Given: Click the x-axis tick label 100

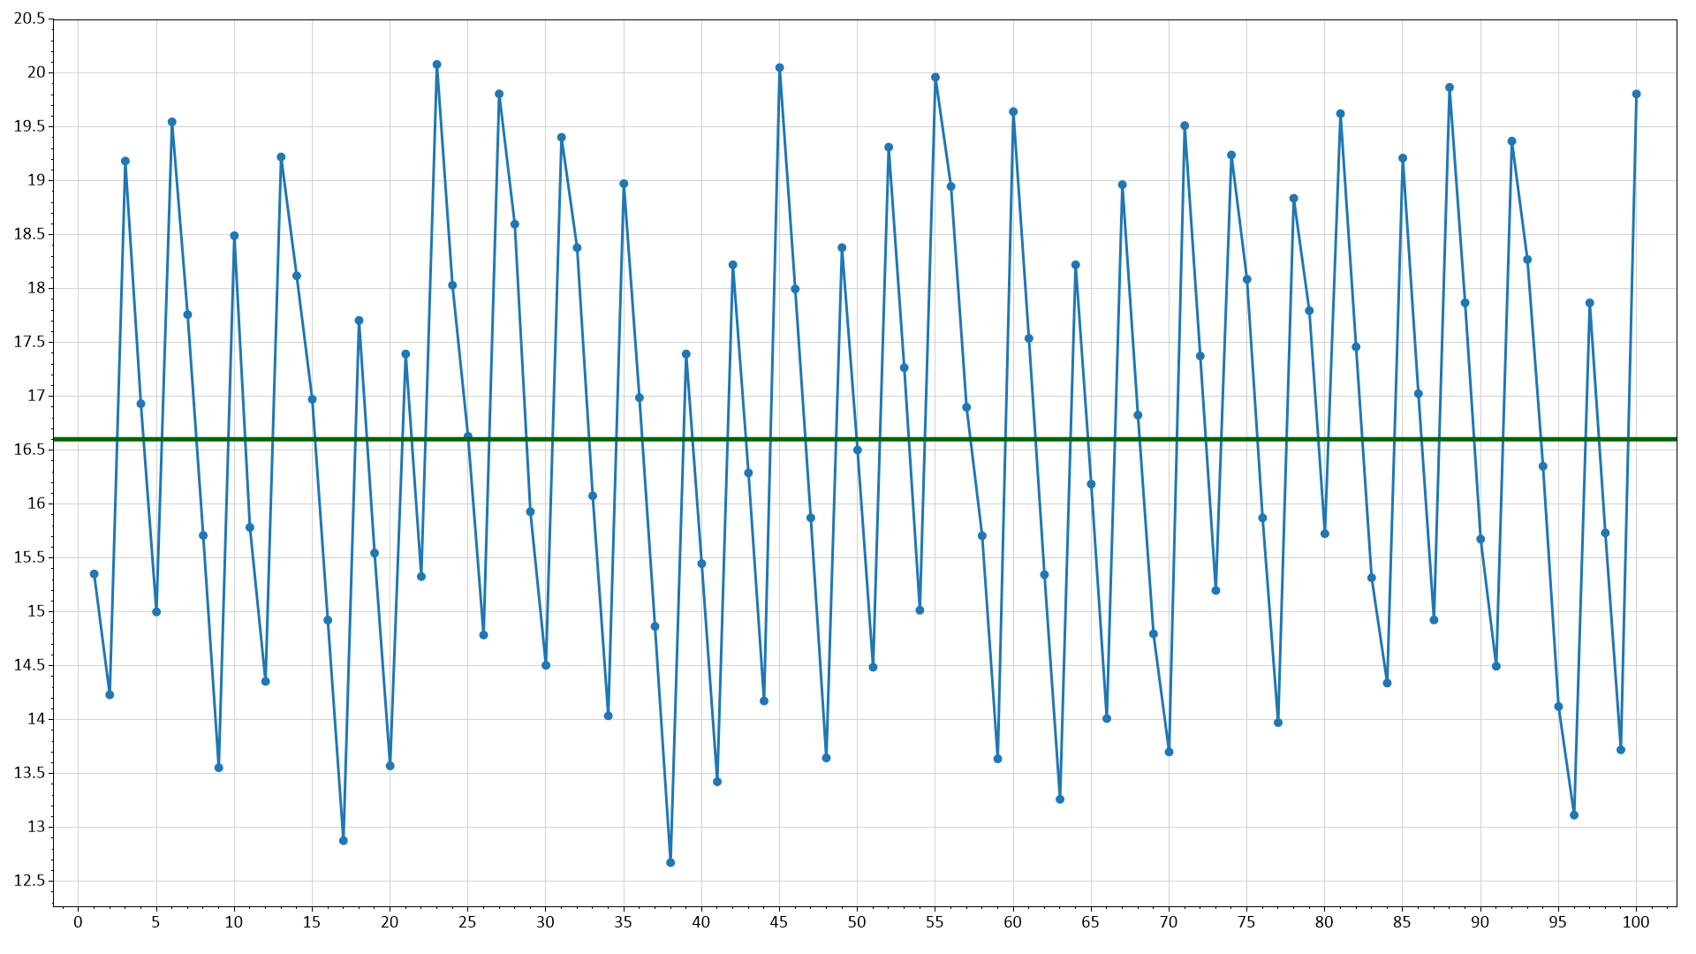Looking at the screenshot, I should [1636, 922].
